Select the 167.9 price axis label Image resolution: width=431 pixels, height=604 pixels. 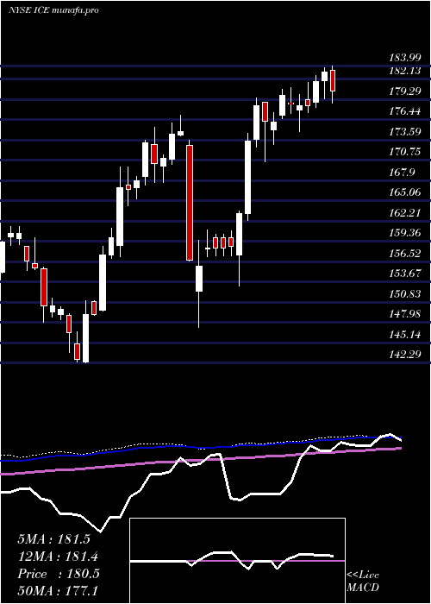[403, 173]
